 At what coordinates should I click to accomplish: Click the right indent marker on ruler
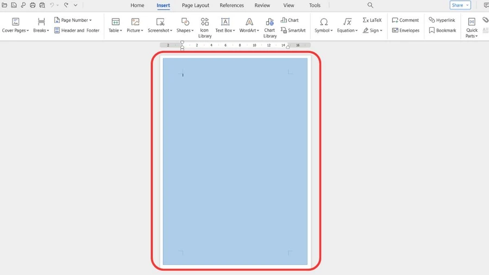click(x=288, y=47)
